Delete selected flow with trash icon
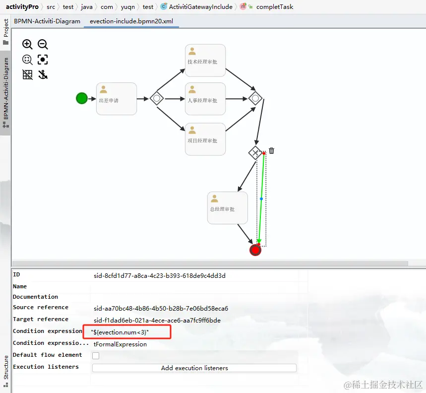This screenshot has width=426, height=393. tap(271, 150)
